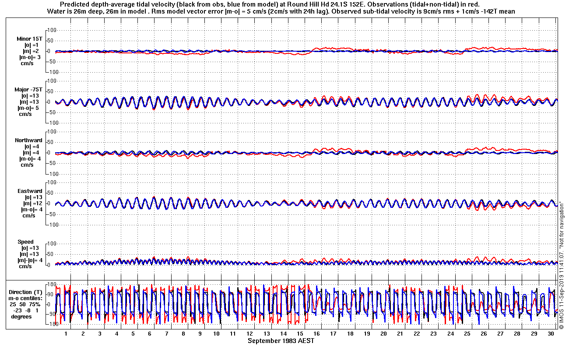Click the '25 50 75%' centile header
The height and width of the screenshot is (350, 569).
click(25, 304)
